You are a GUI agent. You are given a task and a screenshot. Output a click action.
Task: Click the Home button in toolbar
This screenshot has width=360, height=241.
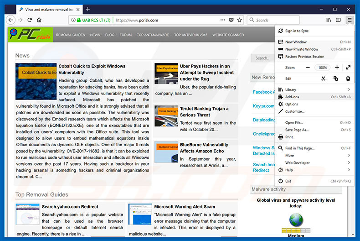coord(39,20)
